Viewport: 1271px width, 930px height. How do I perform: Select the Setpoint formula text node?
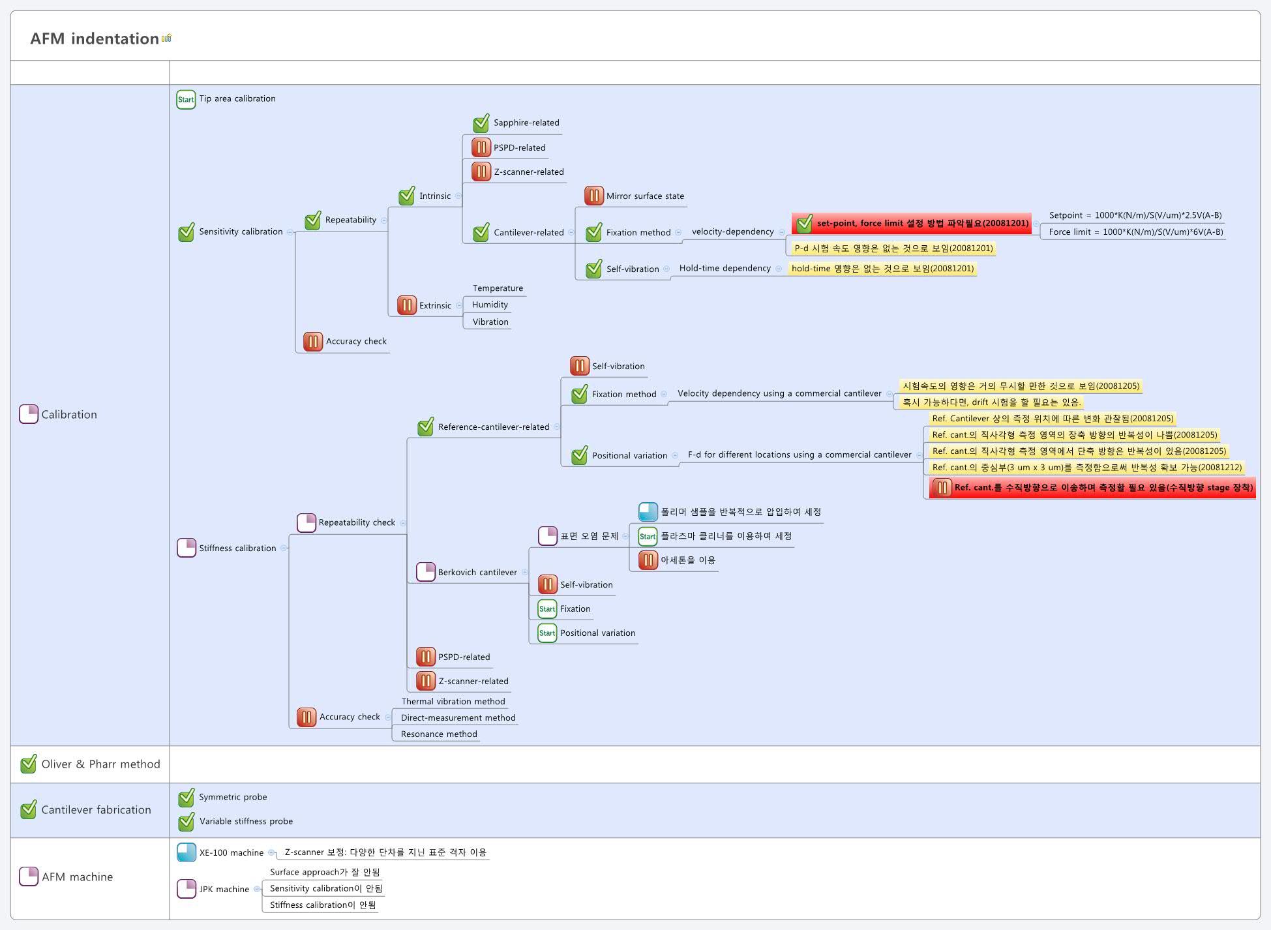click(1135, 215)
